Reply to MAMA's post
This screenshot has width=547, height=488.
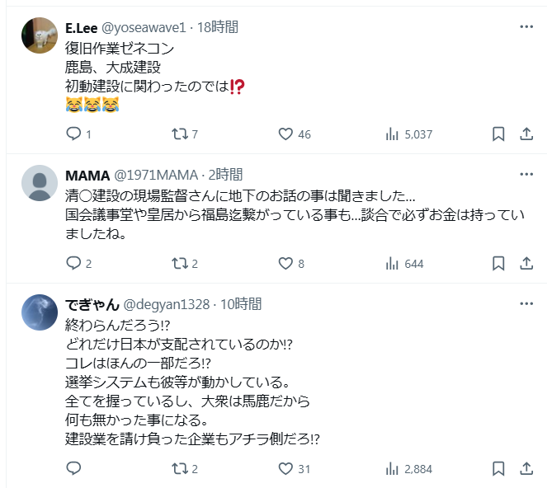73,263
